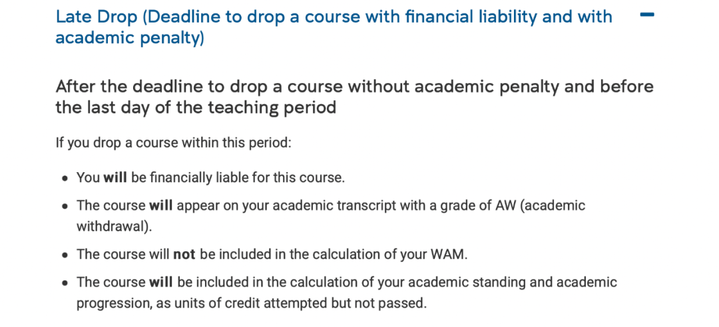Click 'the last day of the teaching period' line
Viewport: 719px width, 327px height.
196,108
